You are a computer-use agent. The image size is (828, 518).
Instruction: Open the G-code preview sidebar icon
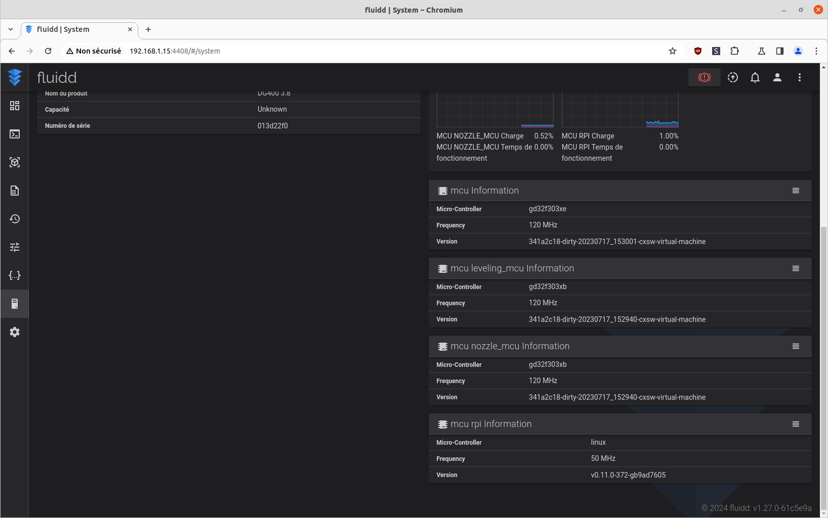(15, 162)
